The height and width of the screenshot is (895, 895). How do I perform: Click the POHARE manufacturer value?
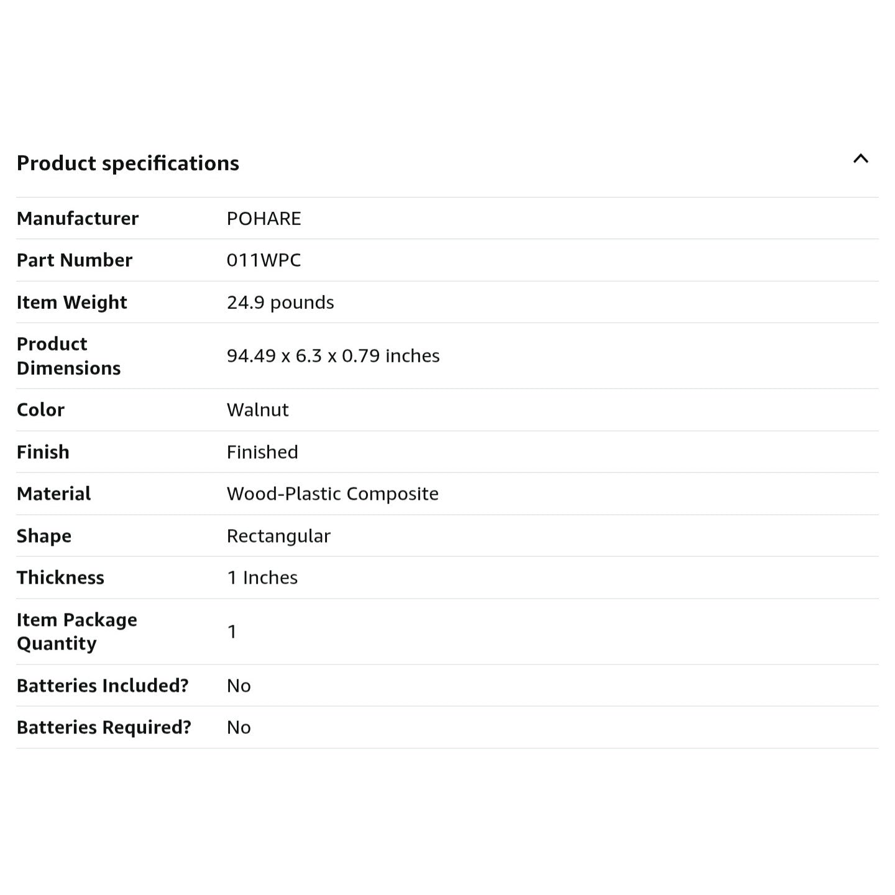[264, 219]
